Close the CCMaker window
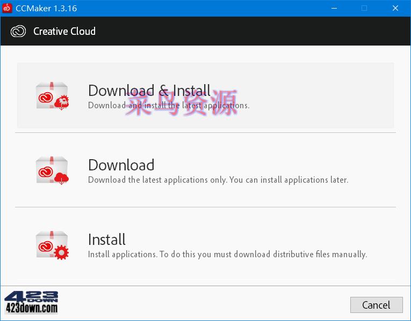 click(x=395, y=8)
